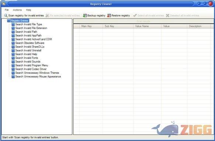Open the File menu
The image size is (215, 141).
7,10
